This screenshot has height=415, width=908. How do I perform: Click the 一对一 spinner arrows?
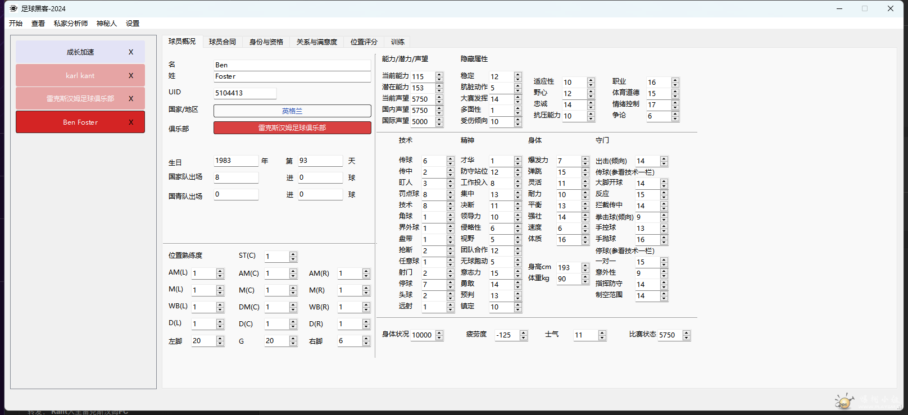pyautogui.click(x=664, y=262)
